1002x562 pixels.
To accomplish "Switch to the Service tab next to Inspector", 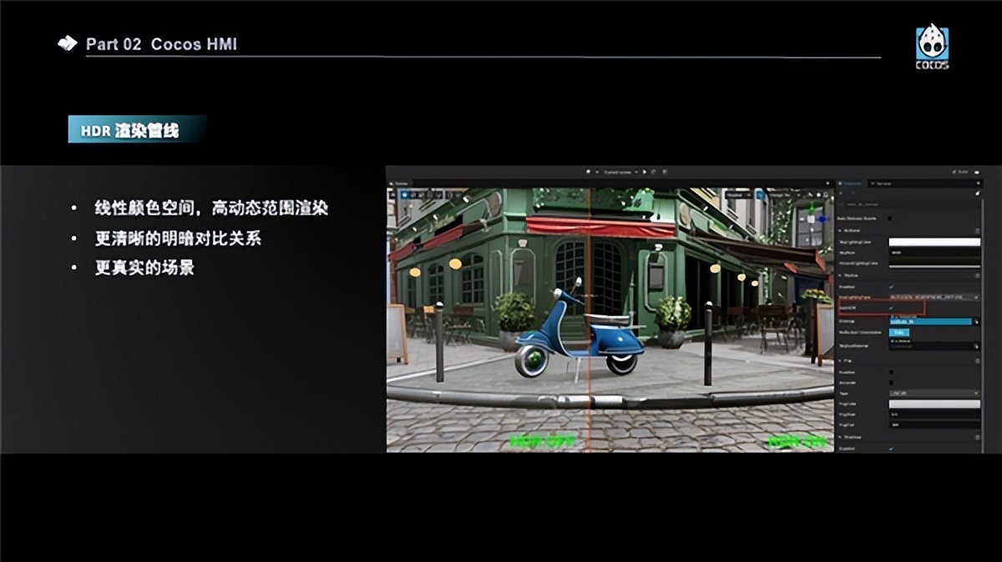I will 883,183.
